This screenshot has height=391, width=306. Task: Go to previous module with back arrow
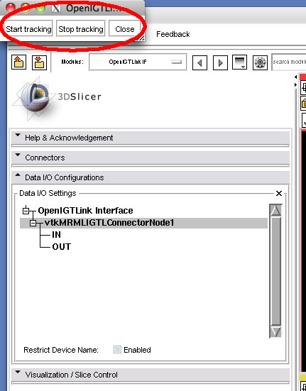click(200, 62)
